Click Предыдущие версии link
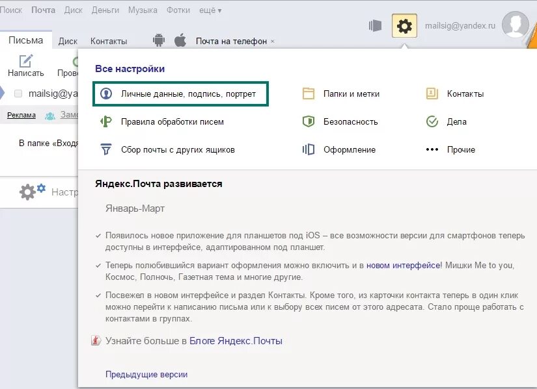This screenshot has height=389, width=537. click(x=146, y=374)
